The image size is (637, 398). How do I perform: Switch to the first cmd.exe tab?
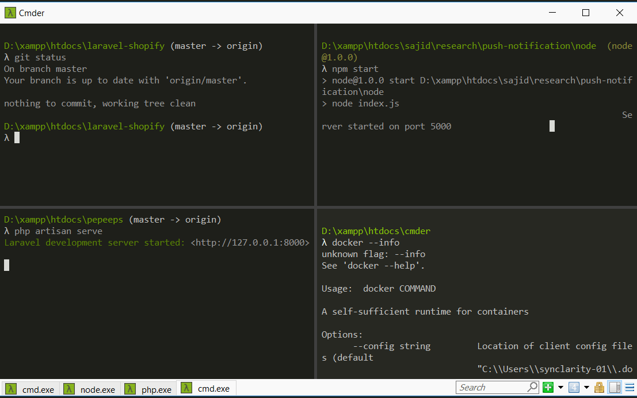(31, 389)
